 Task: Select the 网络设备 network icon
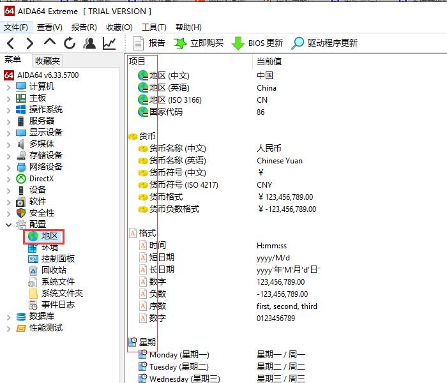pyautogui.click(x=21, y=167)
